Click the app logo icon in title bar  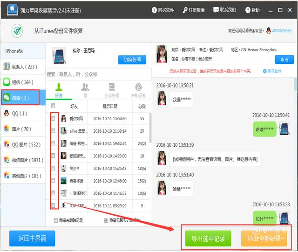[x=13, y=10]
